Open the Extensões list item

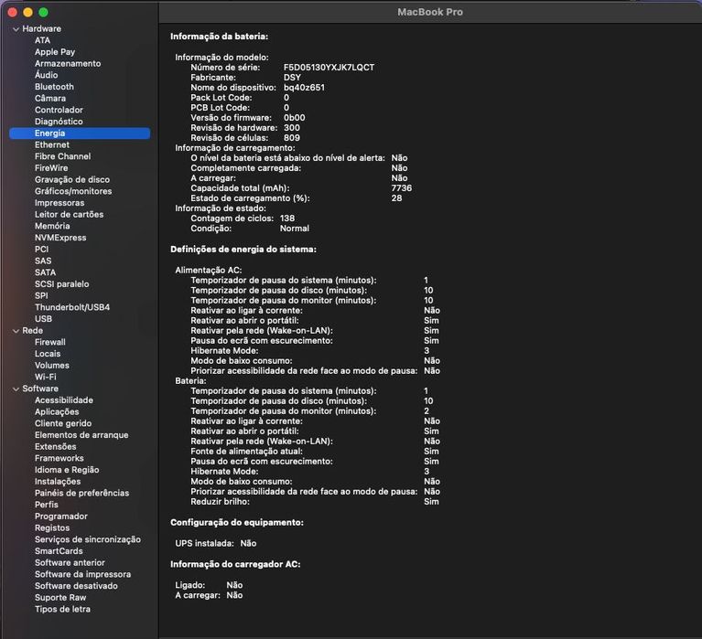click(x=56, y=447)
